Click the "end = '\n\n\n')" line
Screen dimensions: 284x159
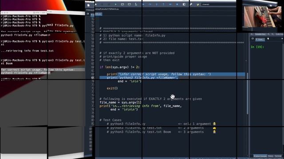pos(124,110)
